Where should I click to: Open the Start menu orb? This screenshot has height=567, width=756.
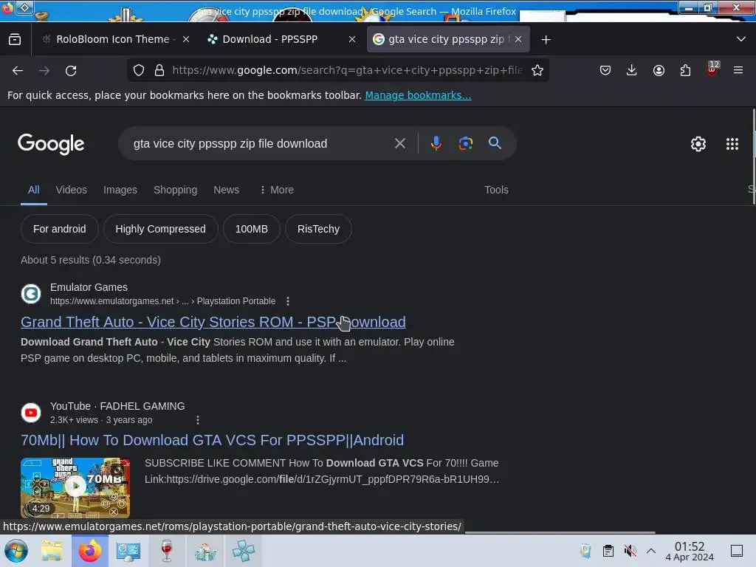pyautogui.click(x=16, y=551)
